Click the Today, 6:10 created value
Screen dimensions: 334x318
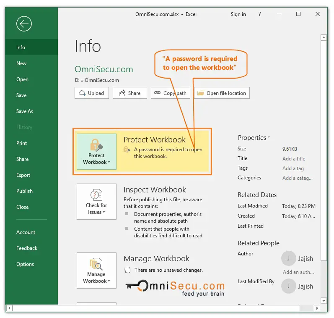[x=298, y=216]
